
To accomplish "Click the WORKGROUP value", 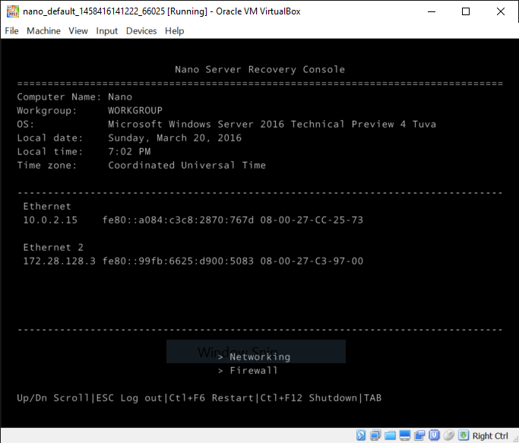I will (x=135, y=110).
